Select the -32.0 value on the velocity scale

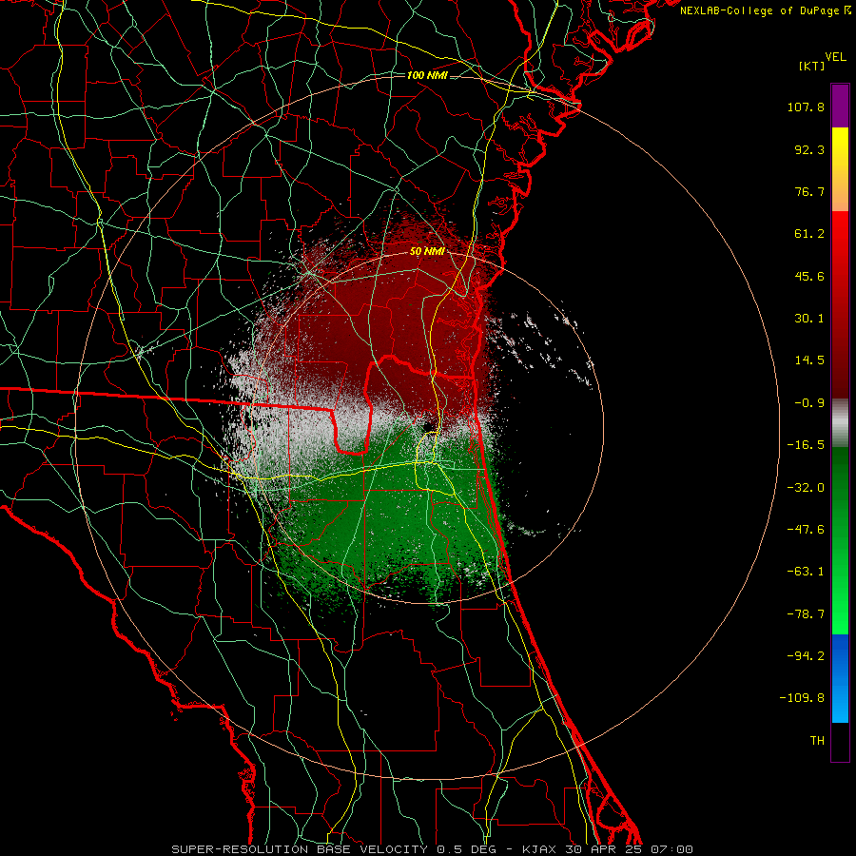pos(806,488)
